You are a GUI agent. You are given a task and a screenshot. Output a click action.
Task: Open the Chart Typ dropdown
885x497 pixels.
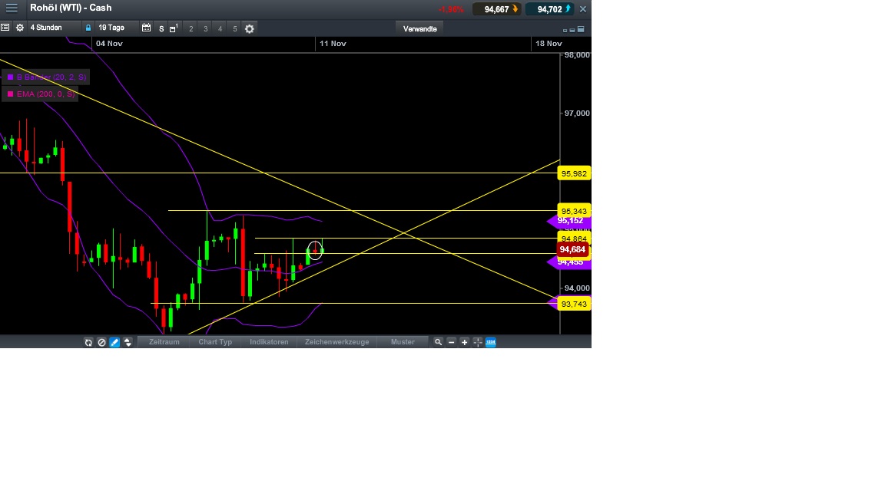(214, 342)
